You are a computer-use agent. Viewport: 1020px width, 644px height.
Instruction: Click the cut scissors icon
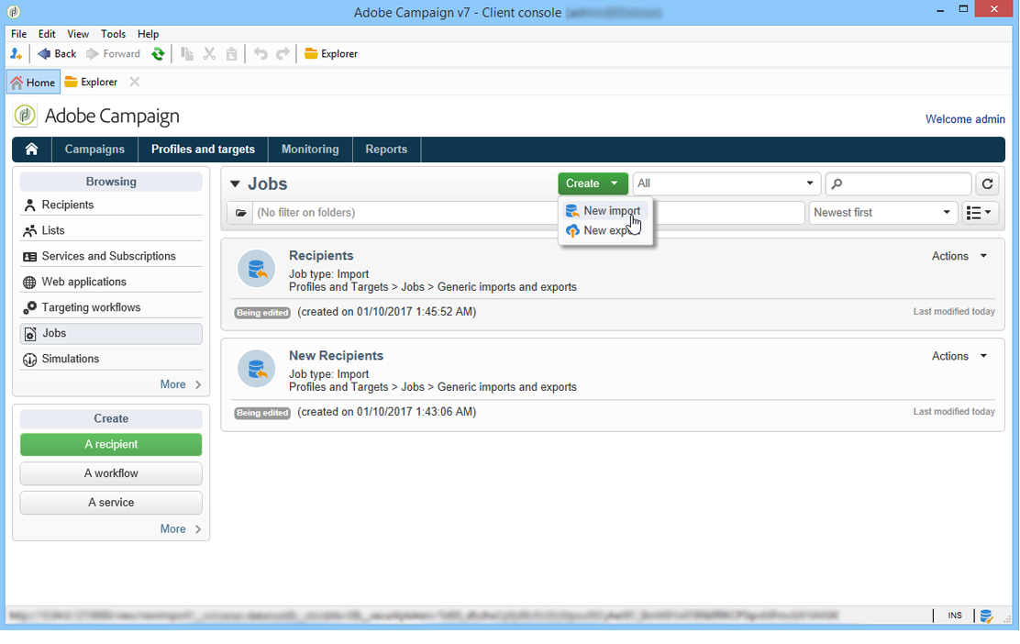[209, 54]
